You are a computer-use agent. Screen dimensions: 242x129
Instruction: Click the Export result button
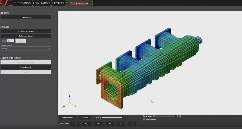pos(26,67)
